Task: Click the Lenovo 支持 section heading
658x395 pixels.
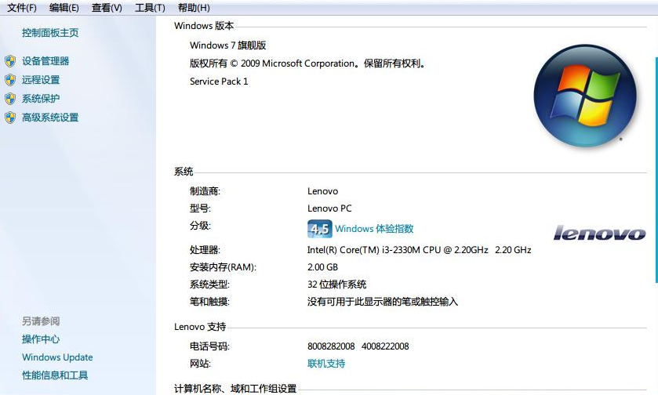Action: (x=200, y=327)
